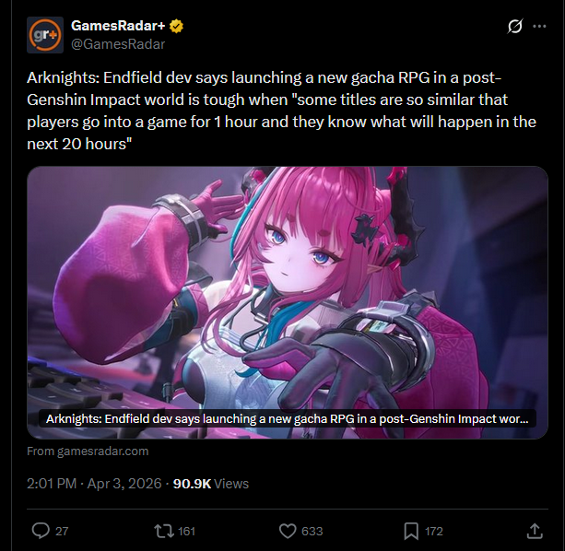This screenshot has height=551, width=565.
Task: Click the Grok explain post icon
Action: (515, 26)
